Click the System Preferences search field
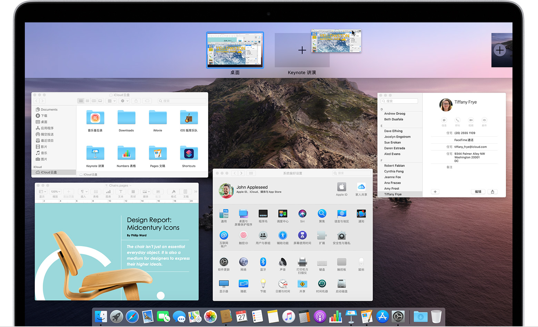The height and width of the screenshot is (327, 538). 352,173
